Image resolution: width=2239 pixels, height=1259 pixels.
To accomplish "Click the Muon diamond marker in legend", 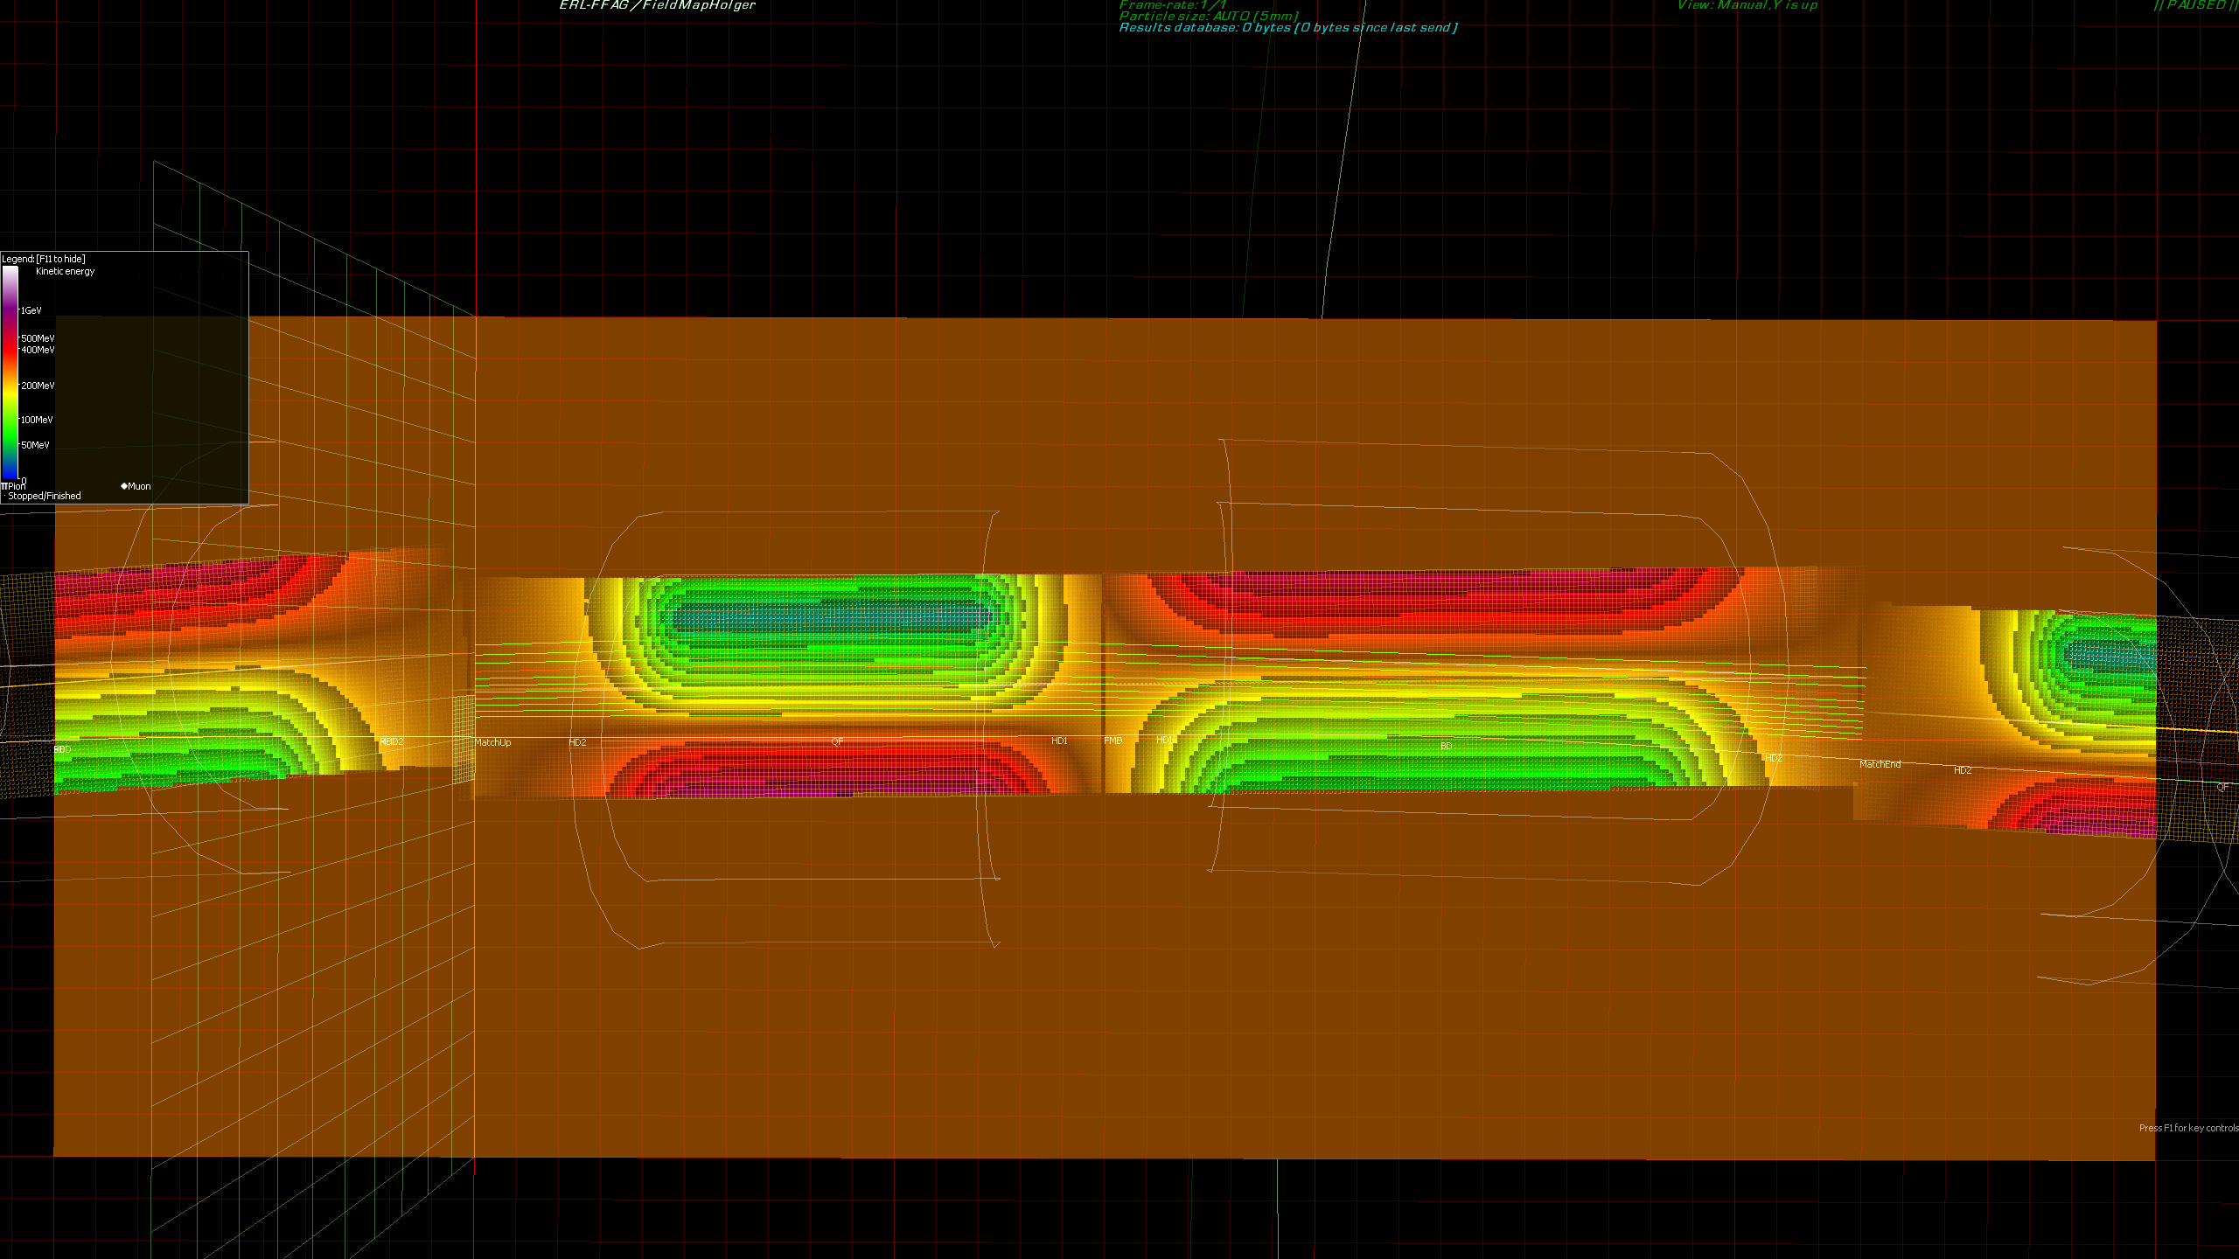I will [124, 486].
